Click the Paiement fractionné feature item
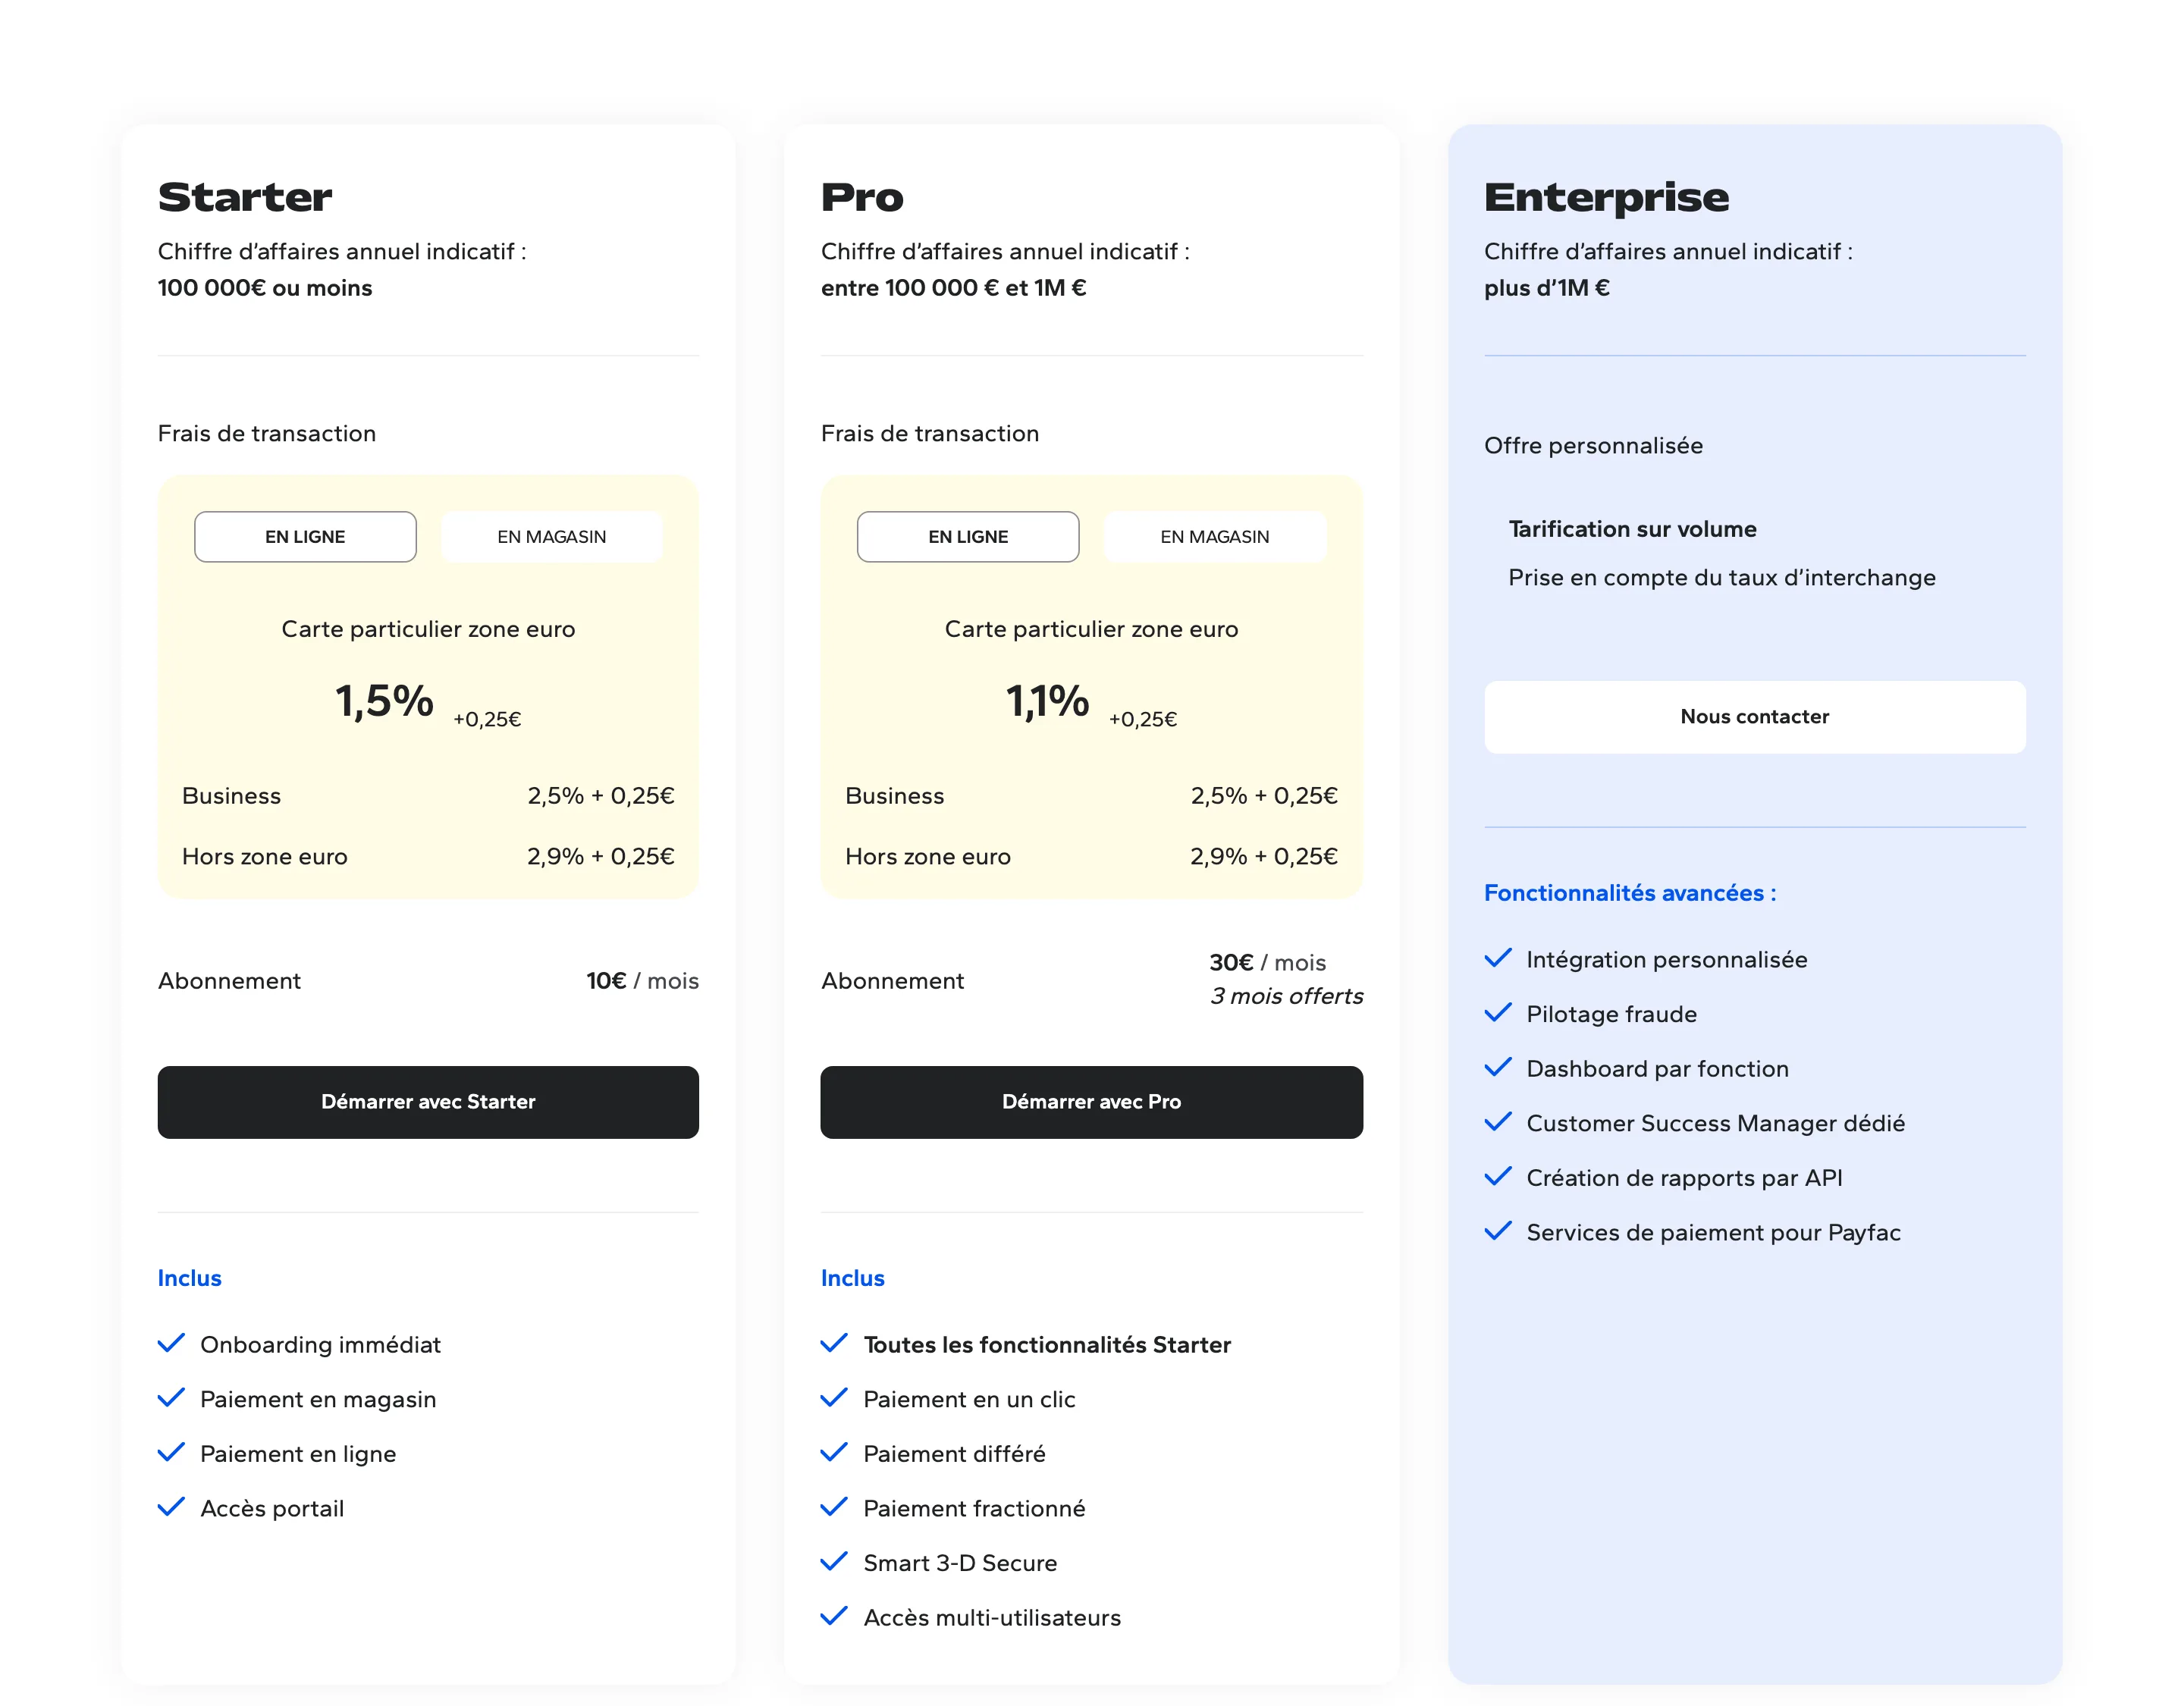The image size is (2184, 1706). [974, 1508]
